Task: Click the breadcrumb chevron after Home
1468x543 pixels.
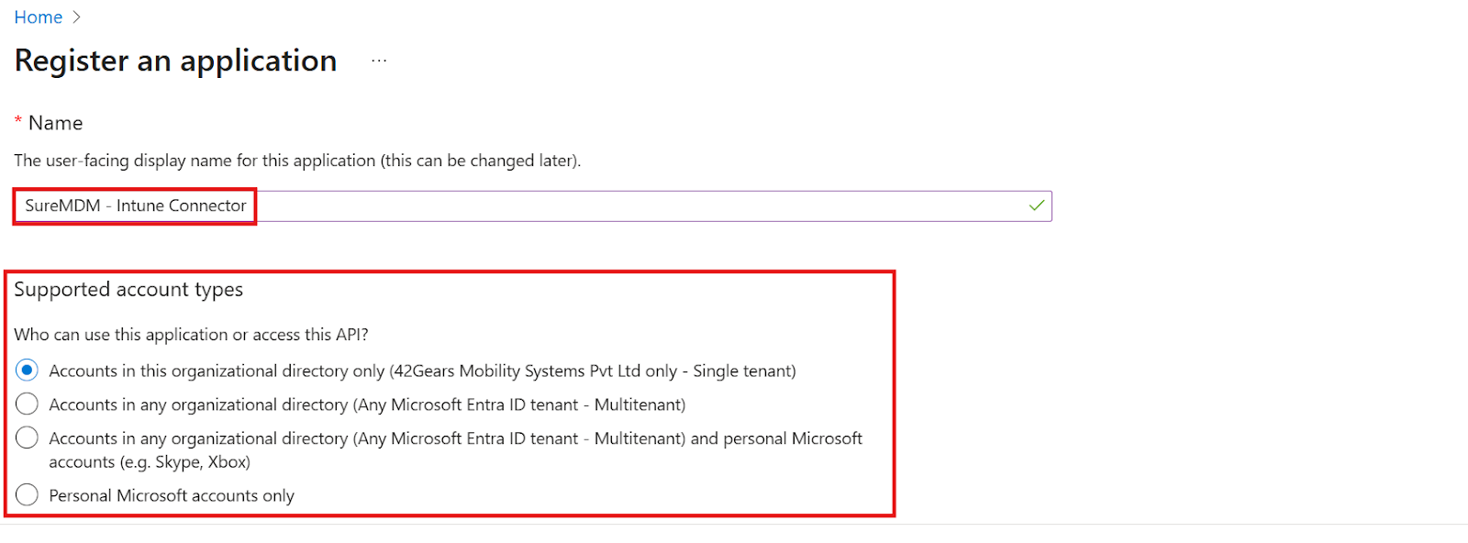Action: 76,17
